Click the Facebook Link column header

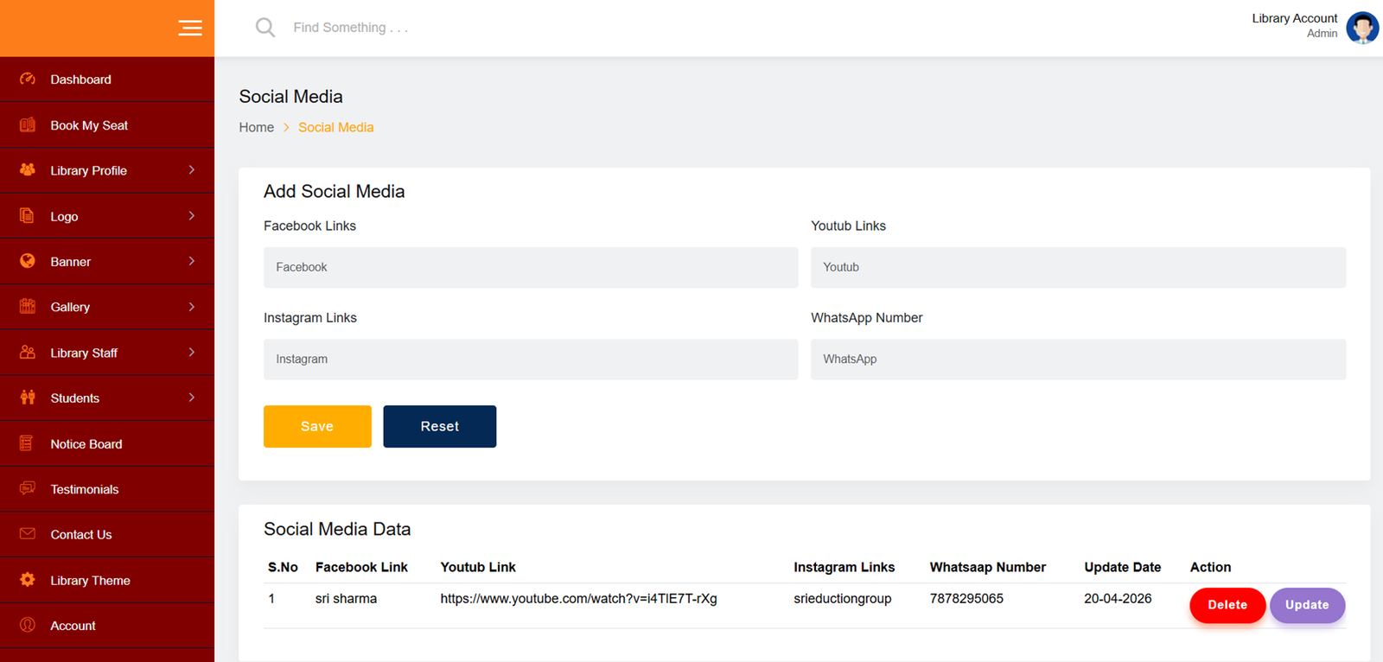pos(361,567)
